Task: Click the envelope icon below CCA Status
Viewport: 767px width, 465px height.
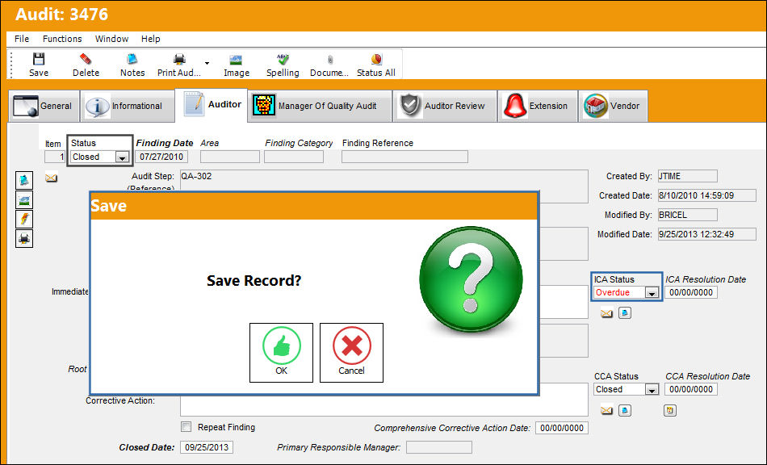Action: point(606,410)
